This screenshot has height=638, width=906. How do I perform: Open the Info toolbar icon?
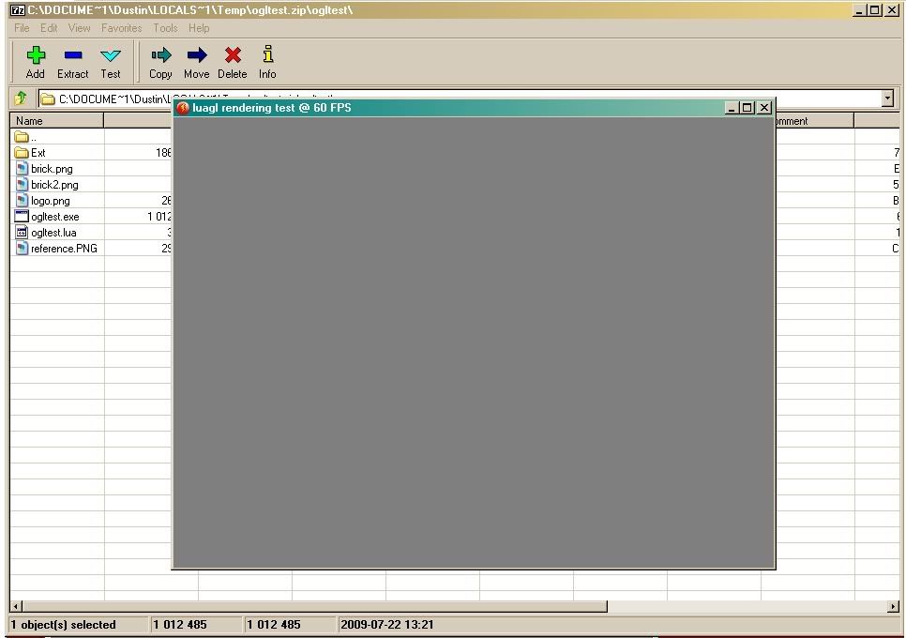[x=267, y=57]
